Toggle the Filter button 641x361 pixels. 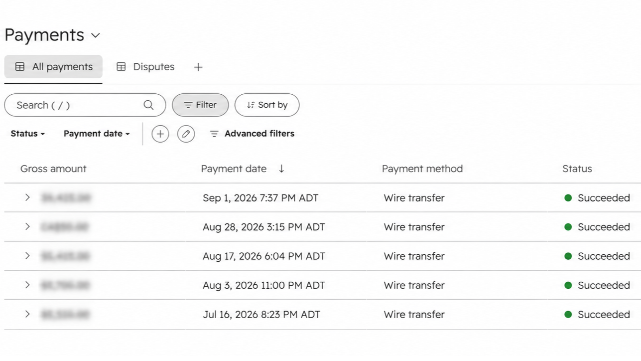(200, 105)
